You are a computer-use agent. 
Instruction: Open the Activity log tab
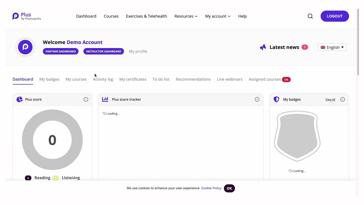(103, 79)
